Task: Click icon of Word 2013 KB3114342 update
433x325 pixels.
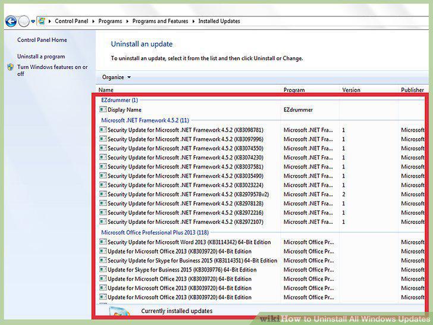Action: coord(103,242)
